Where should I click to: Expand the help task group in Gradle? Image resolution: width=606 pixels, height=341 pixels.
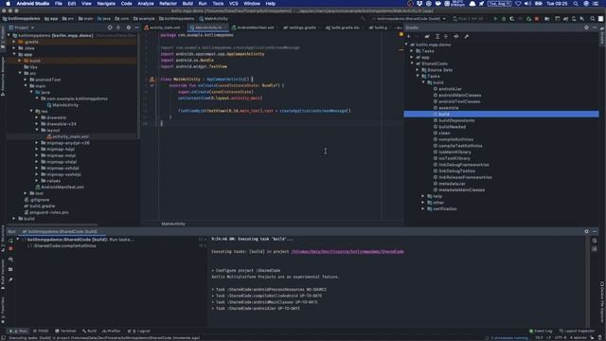click(423, 196)
